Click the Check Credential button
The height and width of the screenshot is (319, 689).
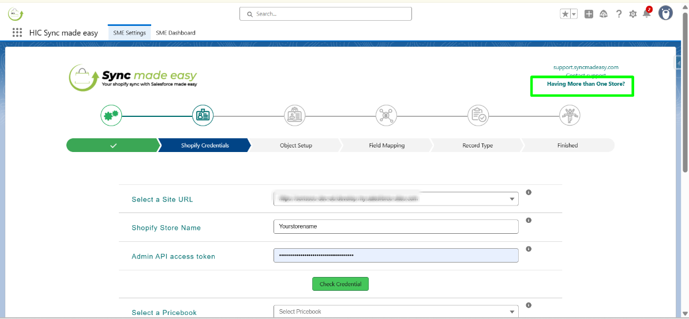tap(340, 284)
